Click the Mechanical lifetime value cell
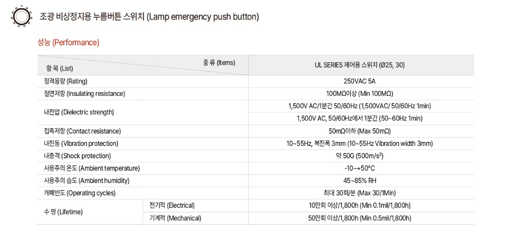This screenshot has height=234, width=519. [x=360, y=218]
